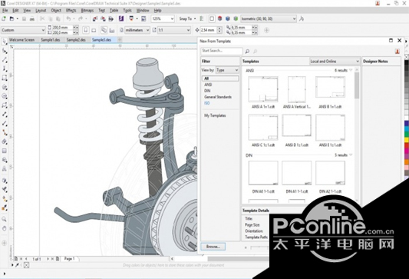Select the Zoom tool magnifier
409x279 pixels.
click(4, 219)
